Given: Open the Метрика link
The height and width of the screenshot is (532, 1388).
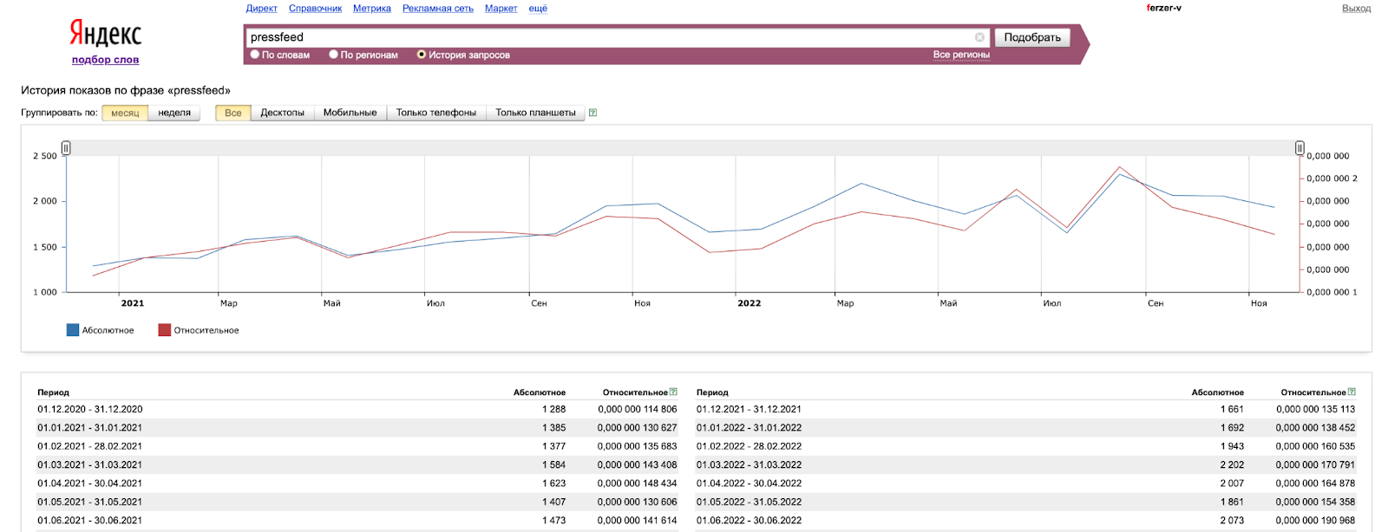Looking at the screenshot, I should click(x=372, y=9).
